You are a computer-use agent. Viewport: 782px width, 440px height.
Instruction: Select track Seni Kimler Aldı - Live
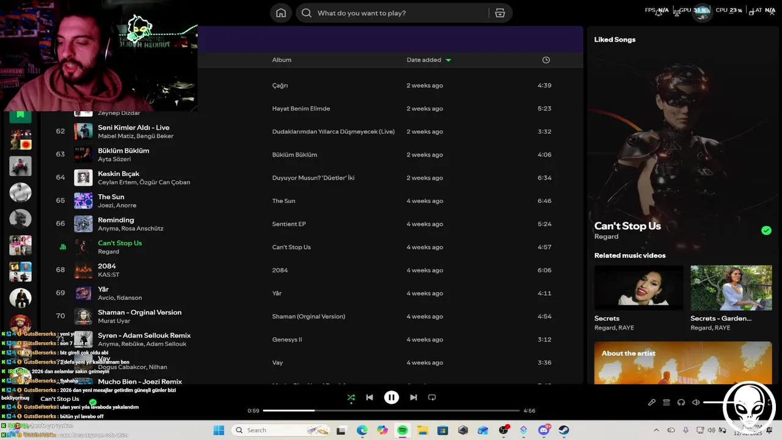(x=134, y=128)
